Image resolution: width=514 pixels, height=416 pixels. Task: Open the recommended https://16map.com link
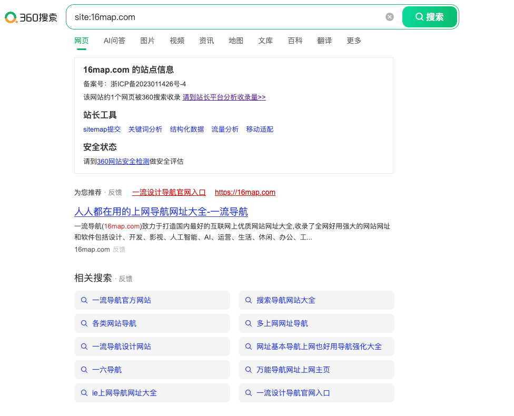coord(245,192)
